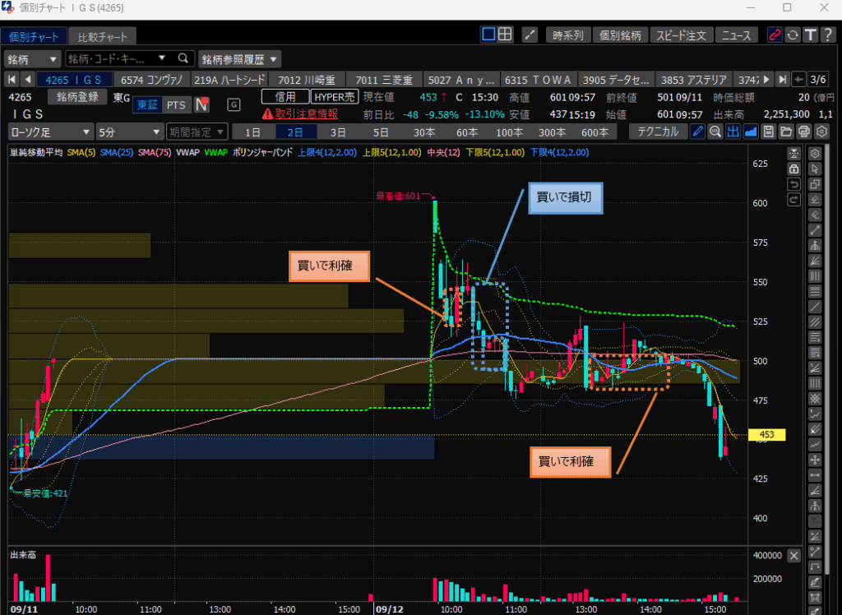This screenshot has width=842, height=615.
Task: Open the 銘柄参照履歴 dropdown
Action: [x=239, y=59]
